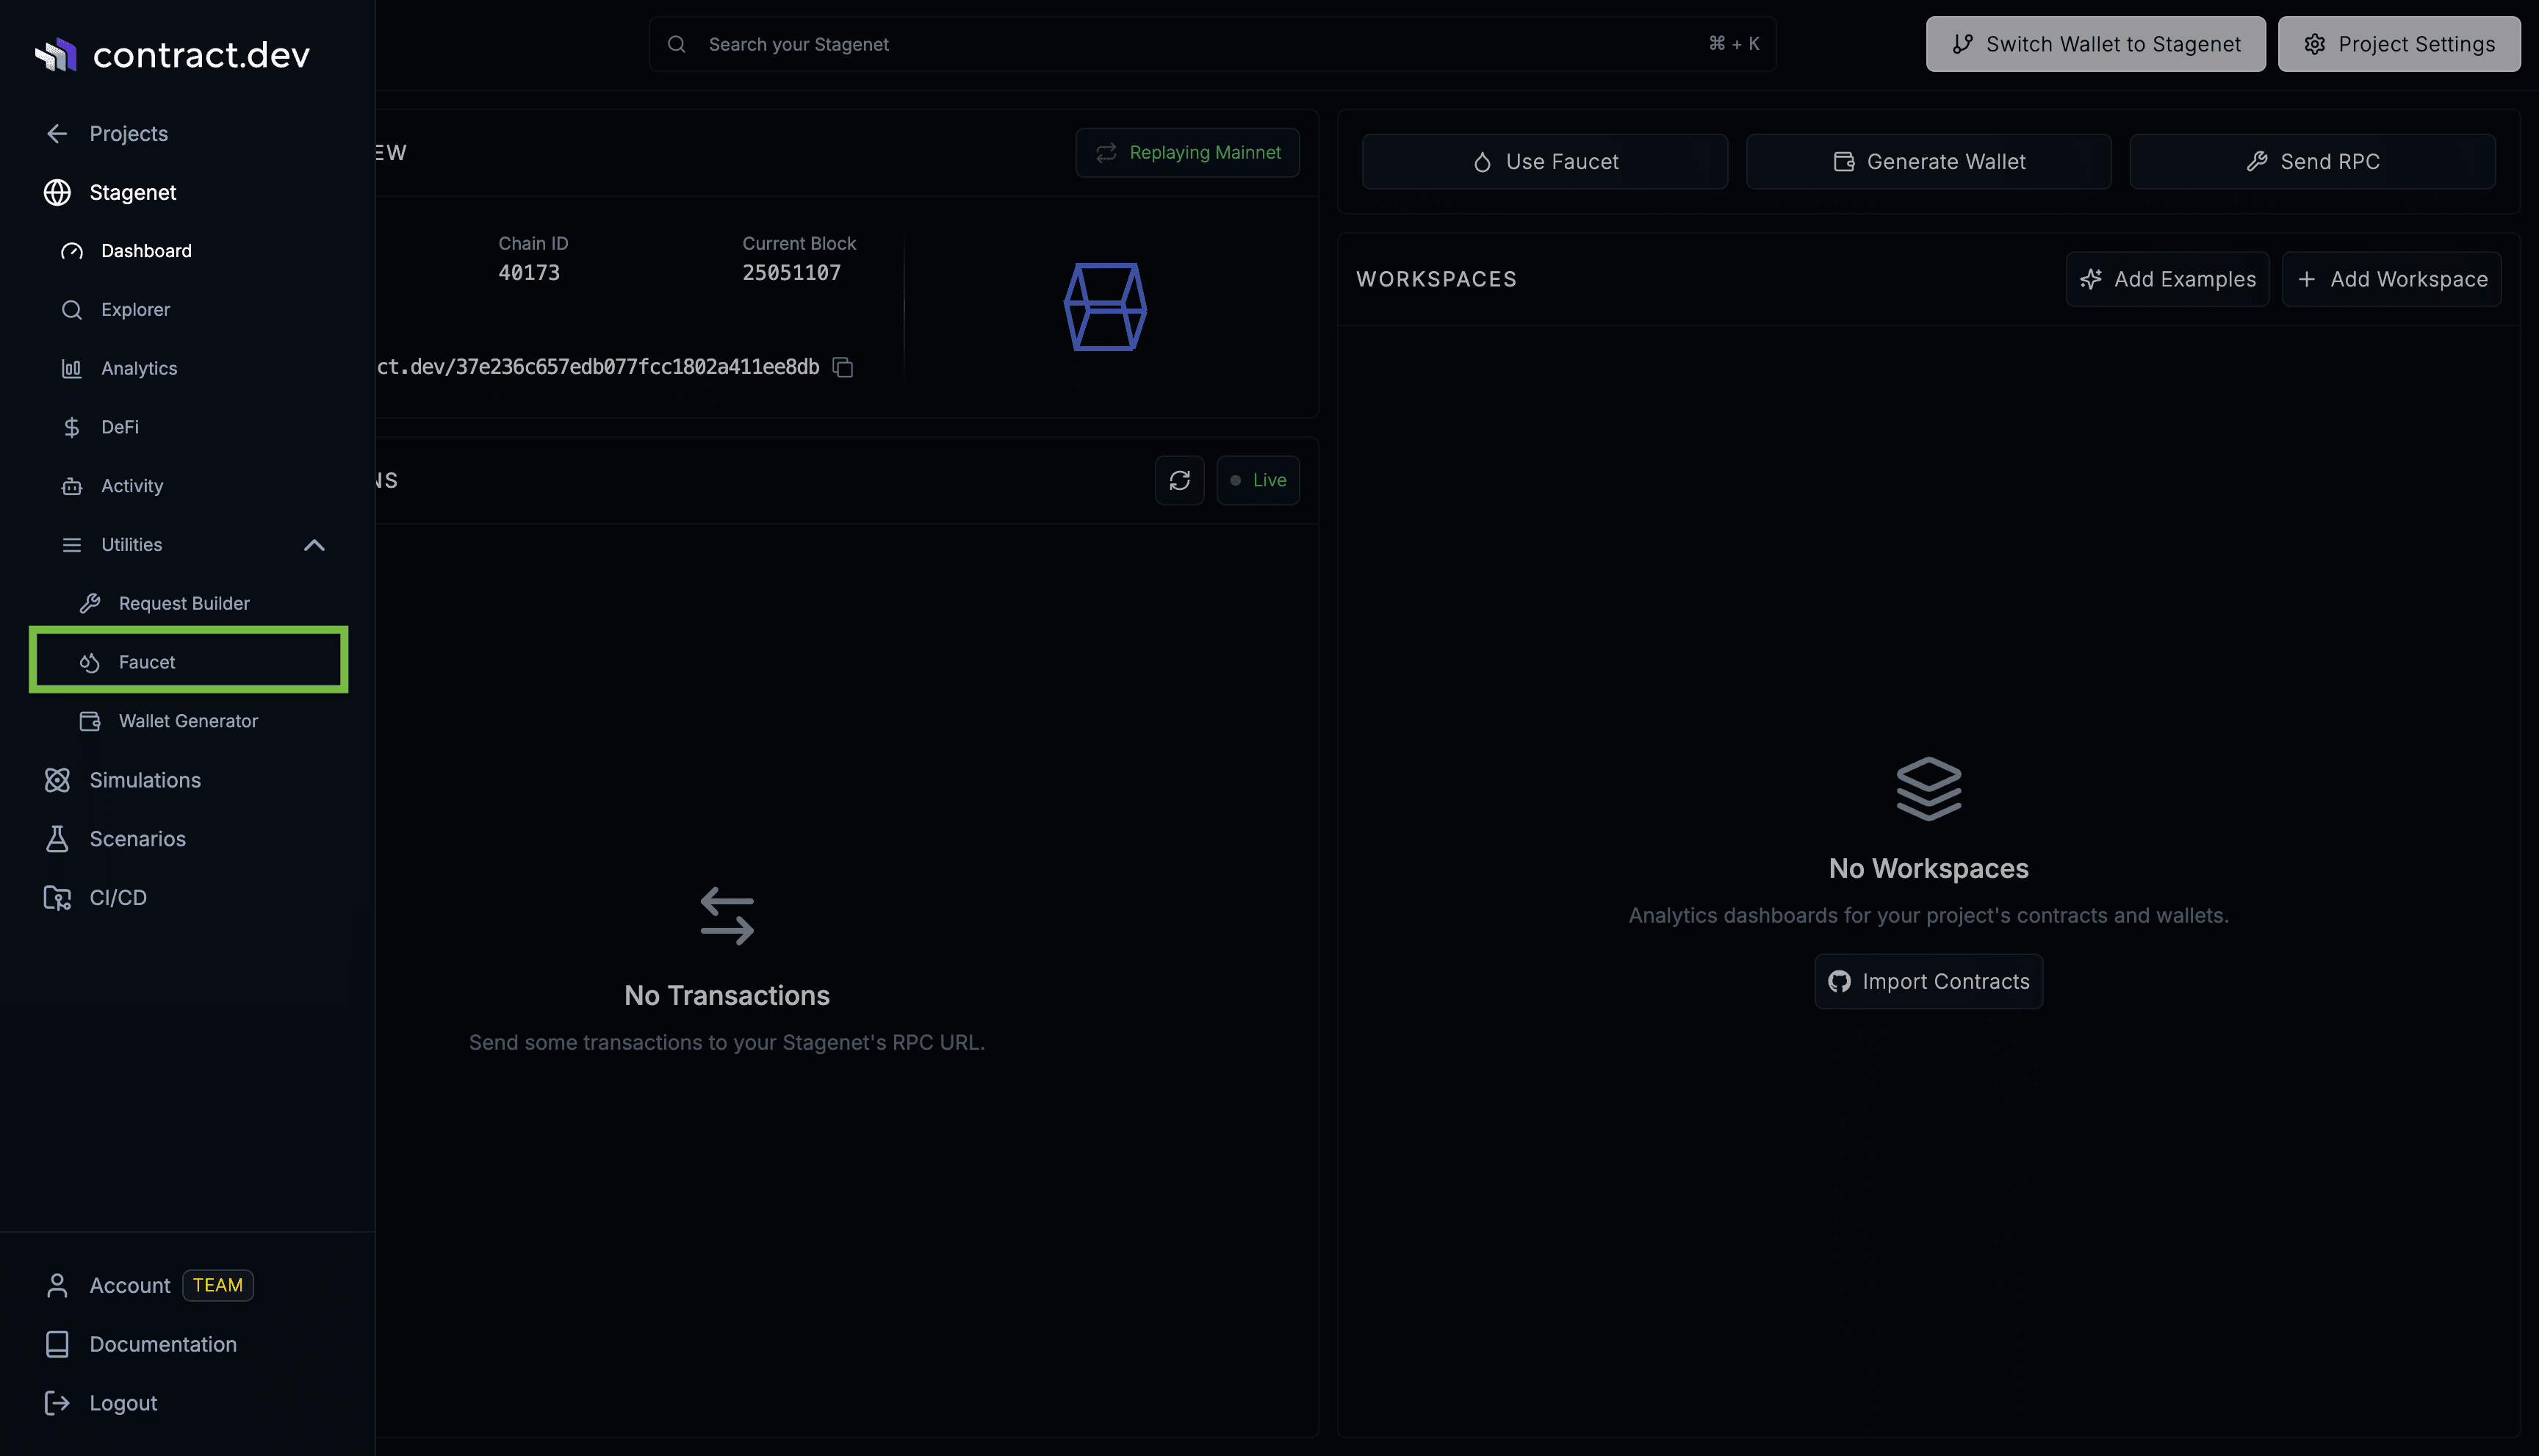Open the DeFi page

pos(120,427)
